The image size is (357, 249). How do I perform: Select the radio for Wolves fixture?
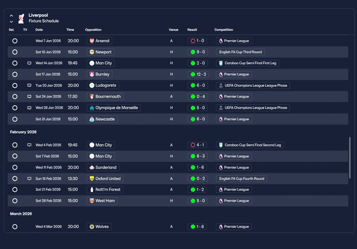pos(15,227)
